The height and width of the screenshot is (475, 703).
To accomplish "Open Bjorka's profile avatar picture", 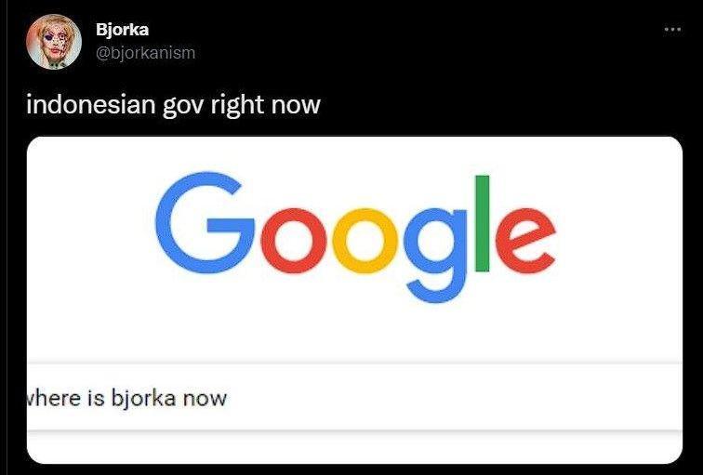I will click(x=54, y=42).
